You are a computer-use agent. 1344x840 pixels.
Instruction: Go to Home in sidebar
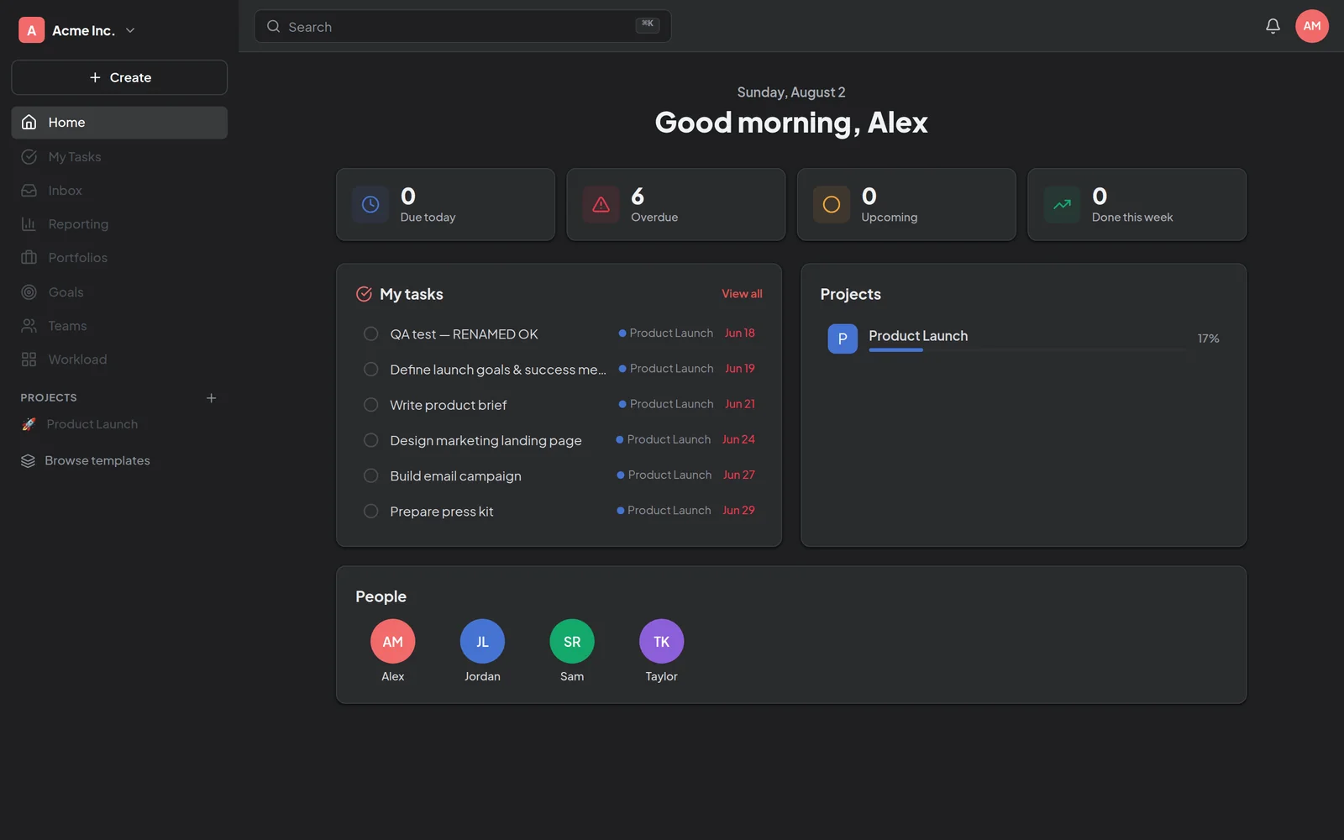pyautogui.click(x=119, y=123)
